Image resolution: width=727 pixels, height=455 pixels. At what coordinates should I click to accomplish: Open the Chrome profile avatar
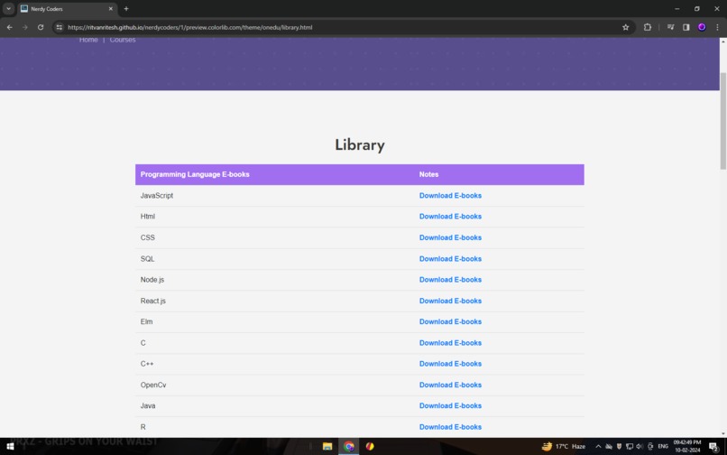[x=702, y=27]
